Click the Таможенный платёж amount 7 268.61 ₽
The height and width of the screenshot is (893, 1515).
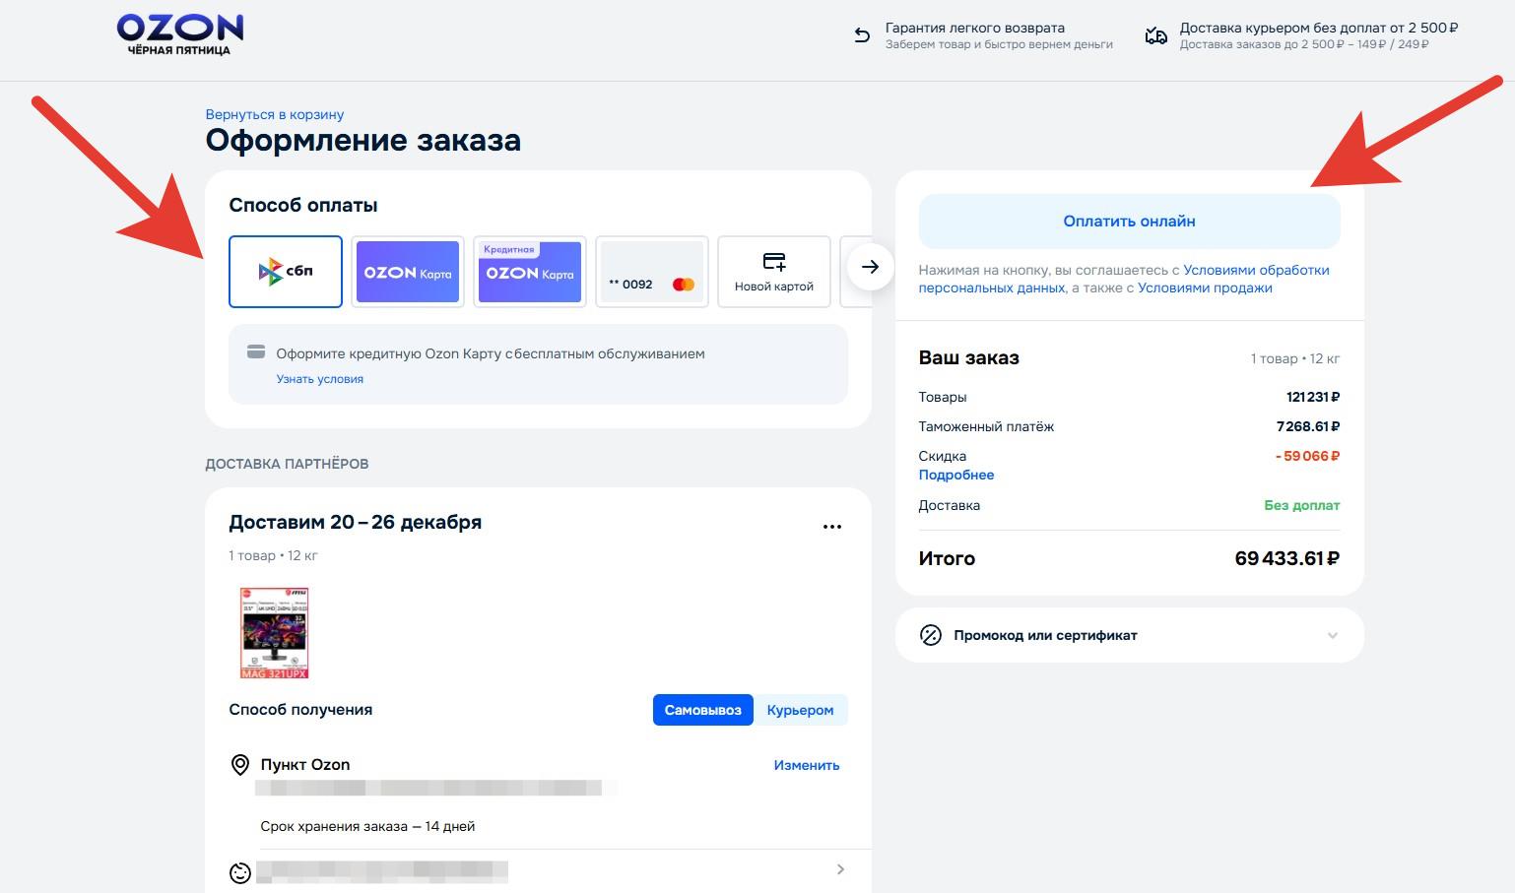pyautogui.click(x=1308, y=426)
